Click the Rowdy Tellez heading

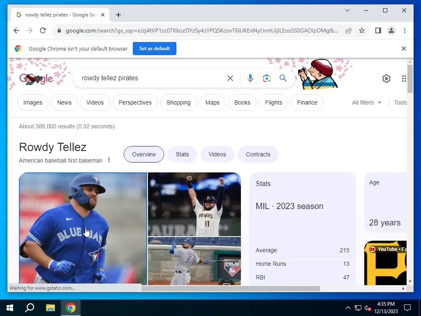pos(53,147)
